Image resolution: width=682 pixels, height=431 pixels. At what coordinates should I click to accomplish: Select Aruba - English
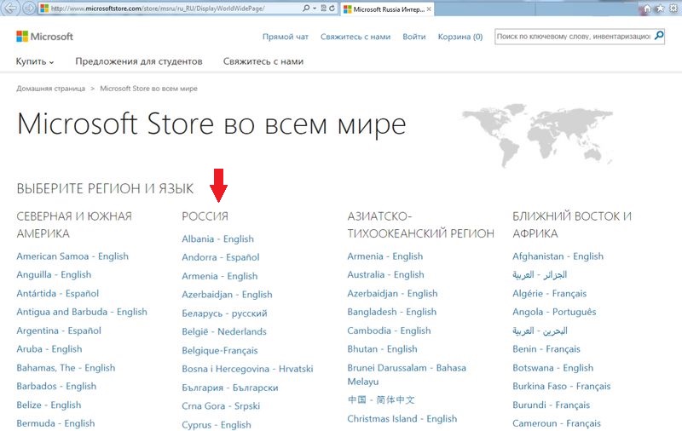point(49,349)
